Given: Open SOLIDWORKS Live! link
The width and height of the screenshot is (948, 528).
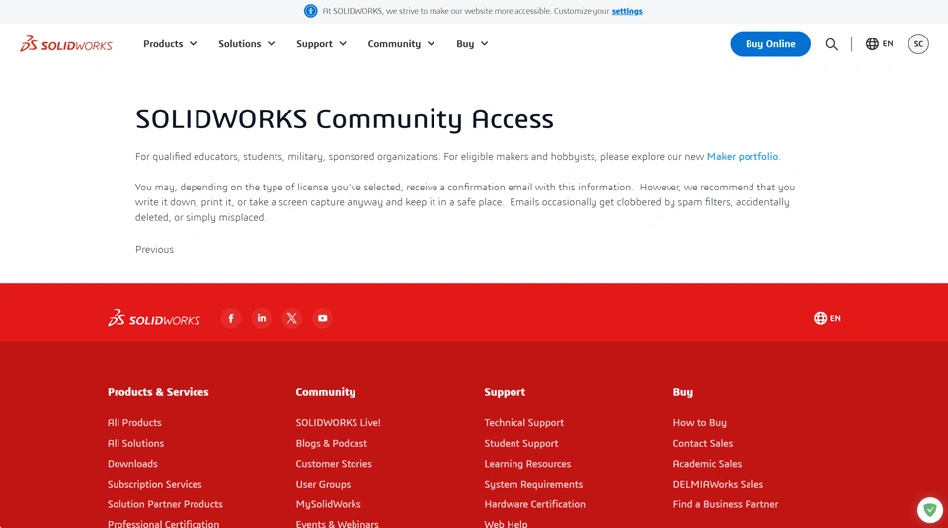Looking at the screenshot, I should [x=338, y=422].
